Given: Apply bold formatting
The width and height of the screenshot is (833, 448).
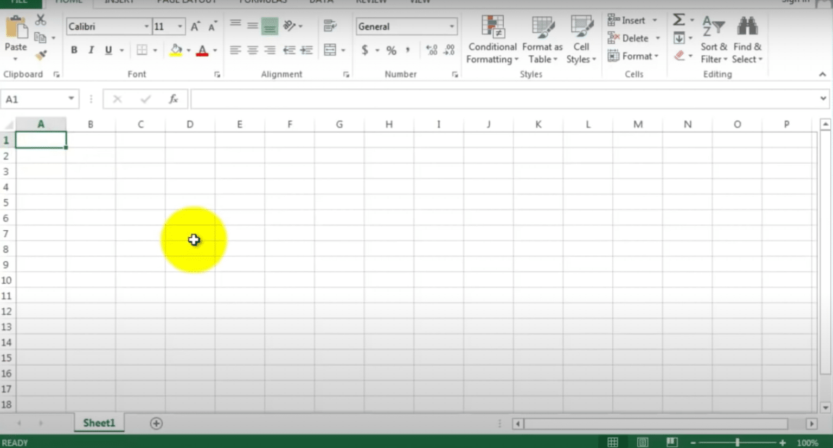Looking at the screenshot, I should tap(74, 50).
